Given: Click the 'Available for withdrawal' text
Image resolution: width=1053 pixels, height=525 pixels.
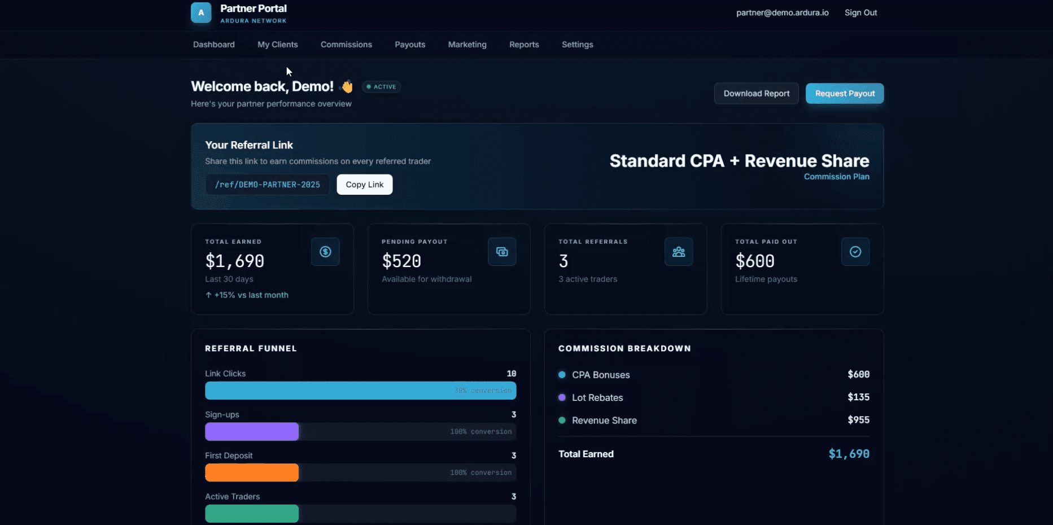Looking at the screenshot, I should point(427,279).
